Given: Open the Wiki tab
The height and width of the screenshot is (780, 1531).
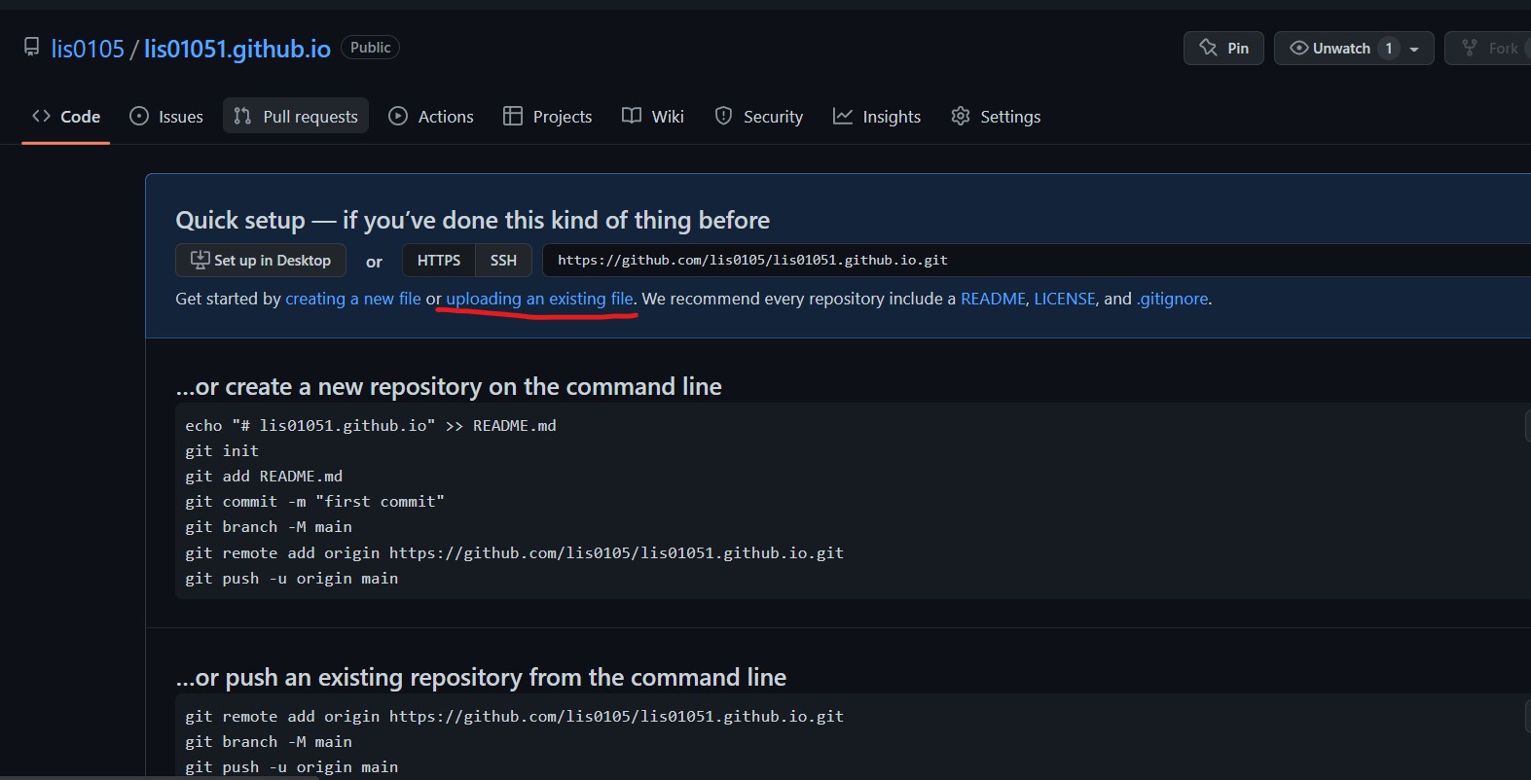Looking at the screenshot, I should [653, 117].
